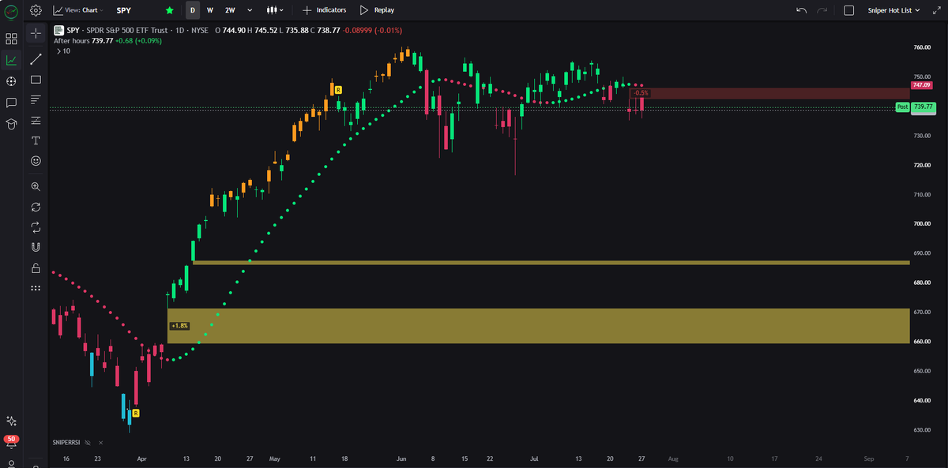Viewport: 948px width, 468px height.
Task: Select the Text tool
Action: [x=36, y=140]
